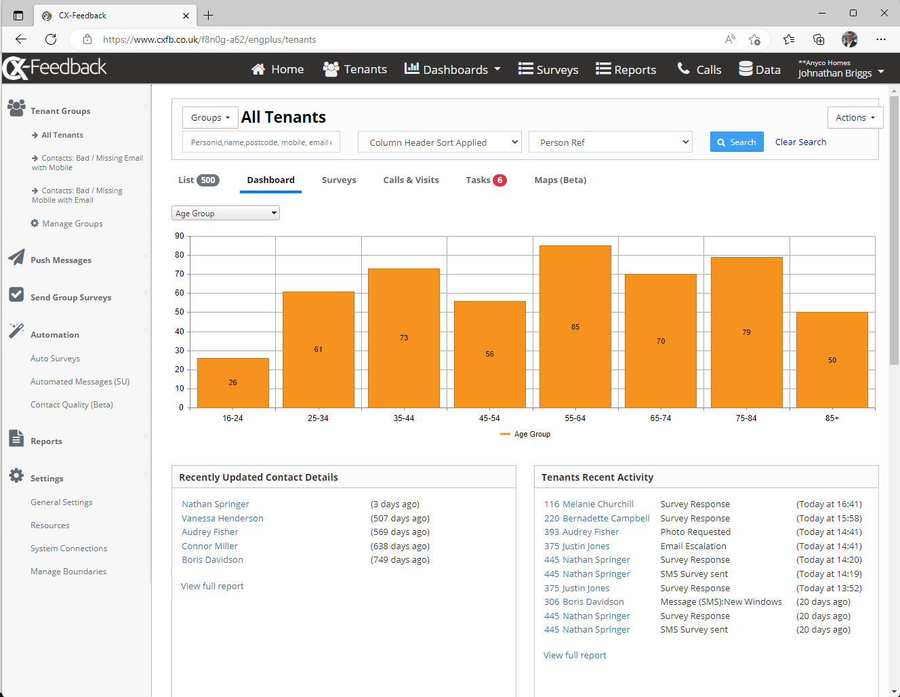Switch to the List tab
This screenshot has height=697, width=900.
[198, 180]
